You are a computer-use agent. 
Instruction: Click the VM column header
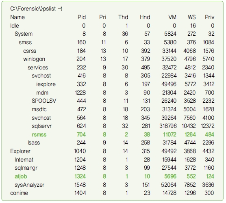(172, 17)
